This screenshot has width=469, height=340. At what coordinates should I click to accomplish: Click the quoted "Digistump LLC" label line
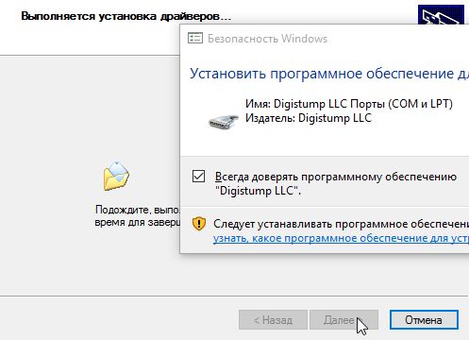(258, 191)
